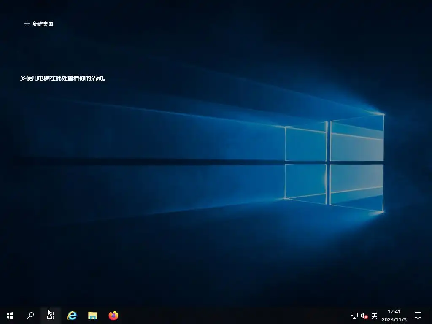432x324 pixels.
Task: Open the Action Center notification icon
Action: (x=418, y=316)
